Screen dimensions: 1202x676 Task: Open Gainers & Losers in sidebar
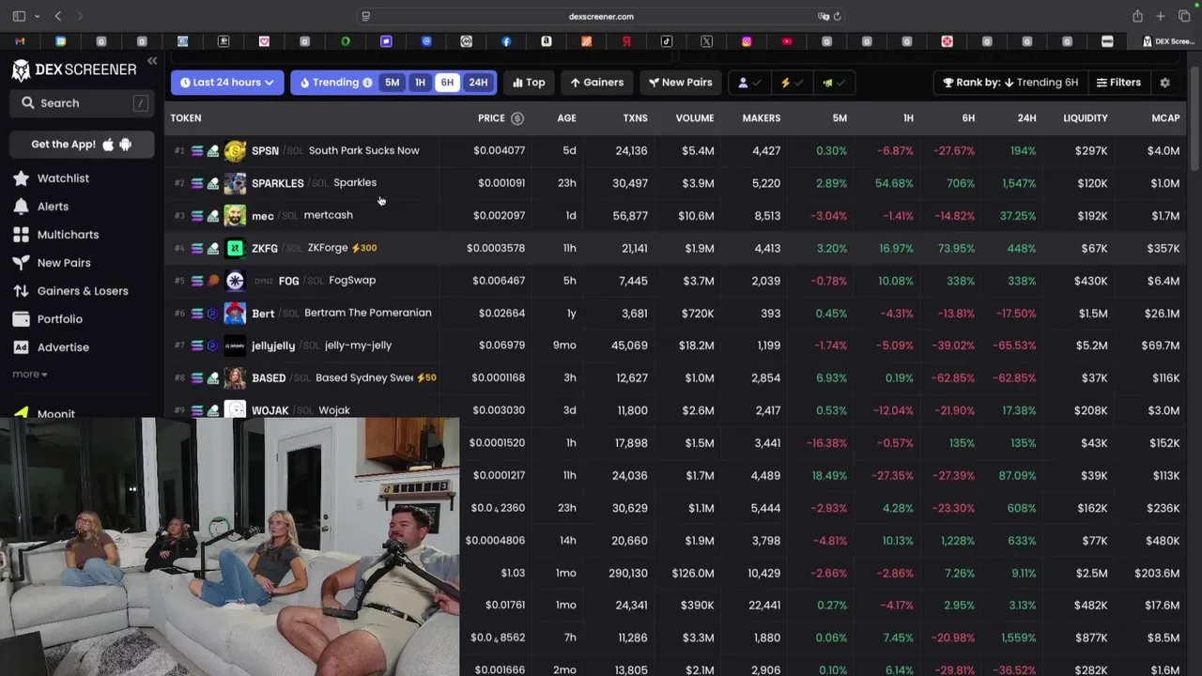(83, 291)
